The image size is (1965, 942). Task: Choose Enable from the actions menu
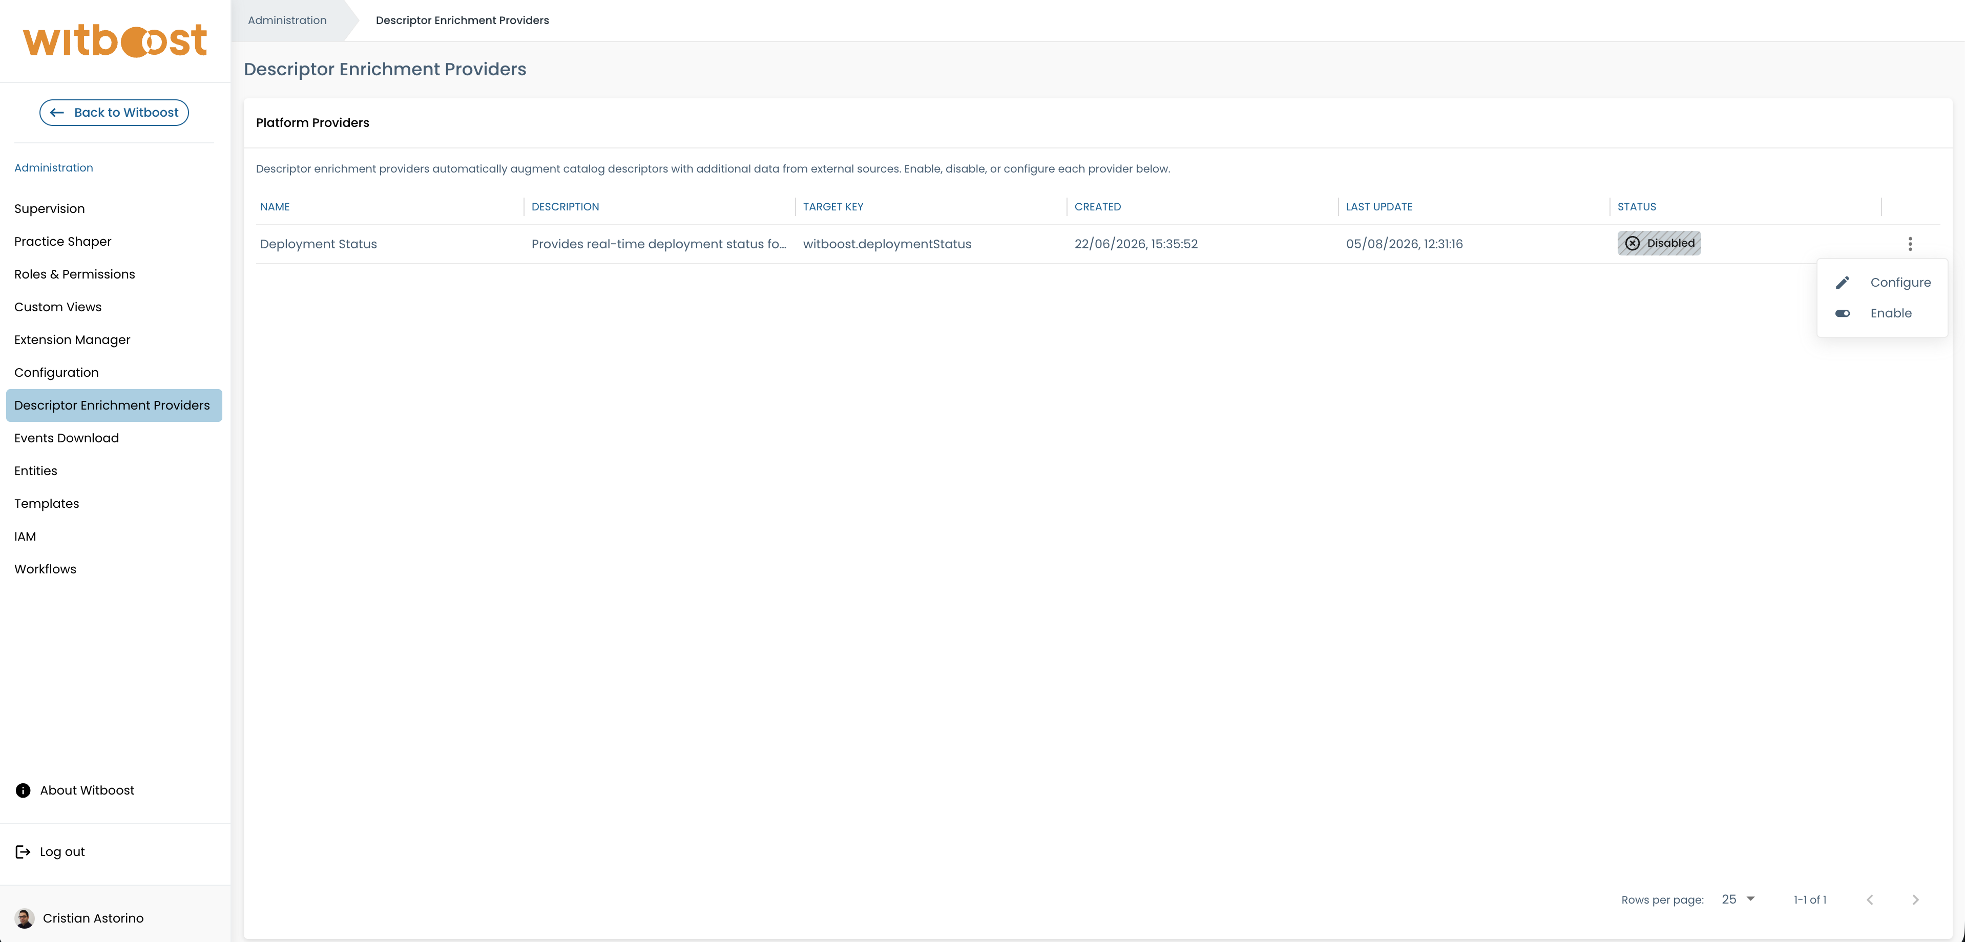point(1883,313)
